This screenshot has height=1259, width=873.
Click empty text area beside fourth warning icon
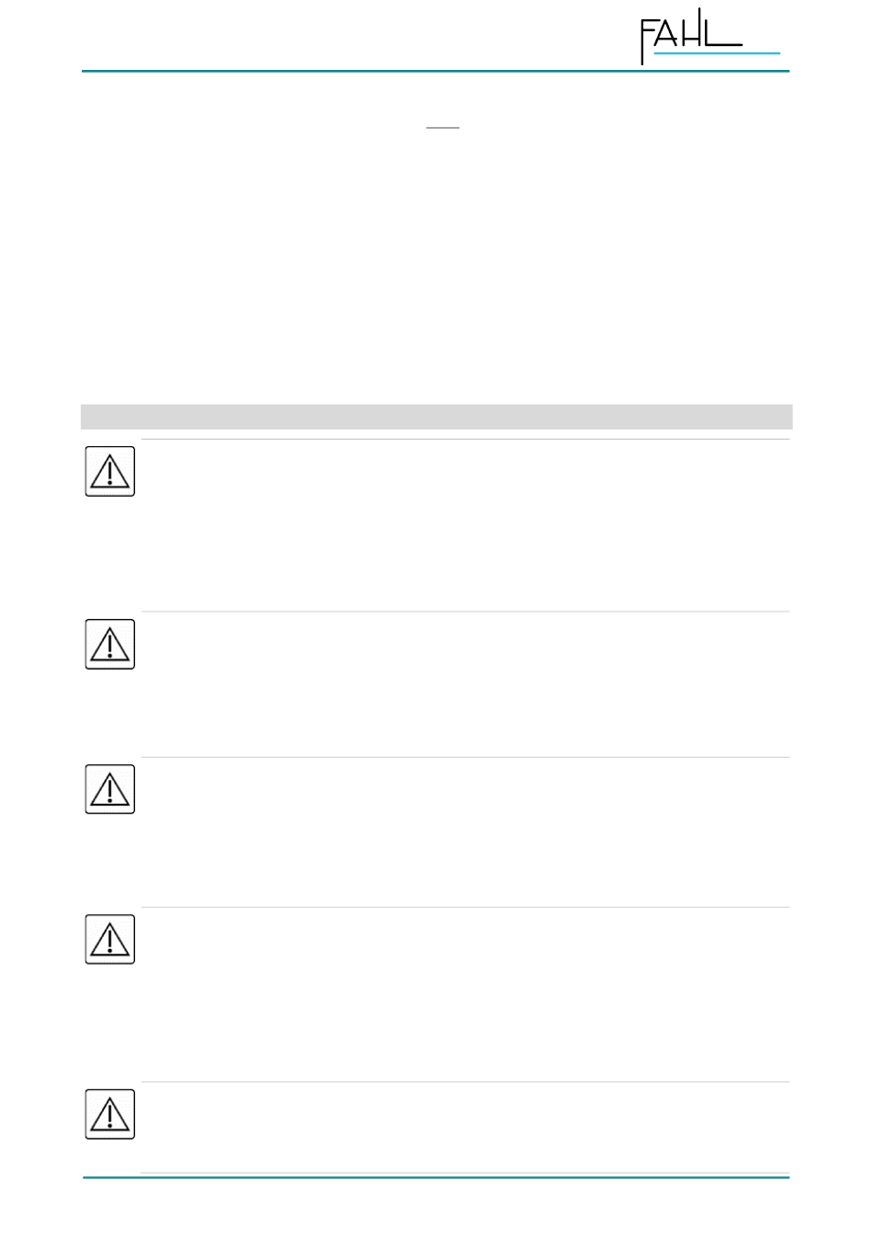465,994
